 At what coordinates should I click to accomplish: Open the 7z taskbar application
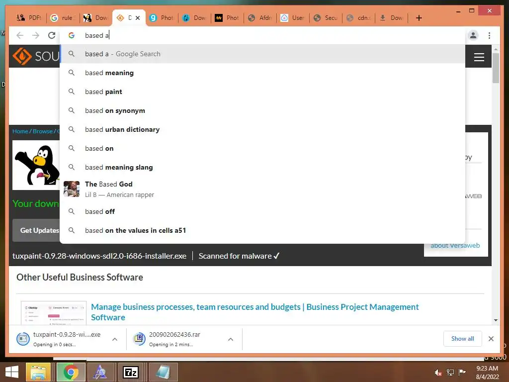pyautogui.click(x=131, y=372)
